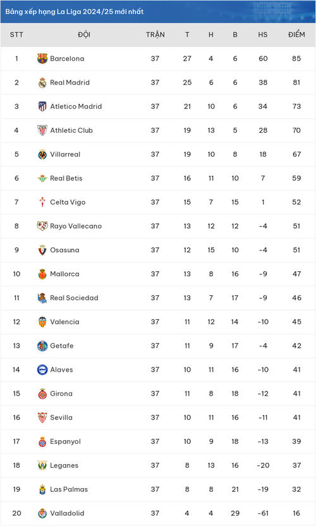Click the Real Madrid crest icon
316x526 pixels.
point(42,83)
